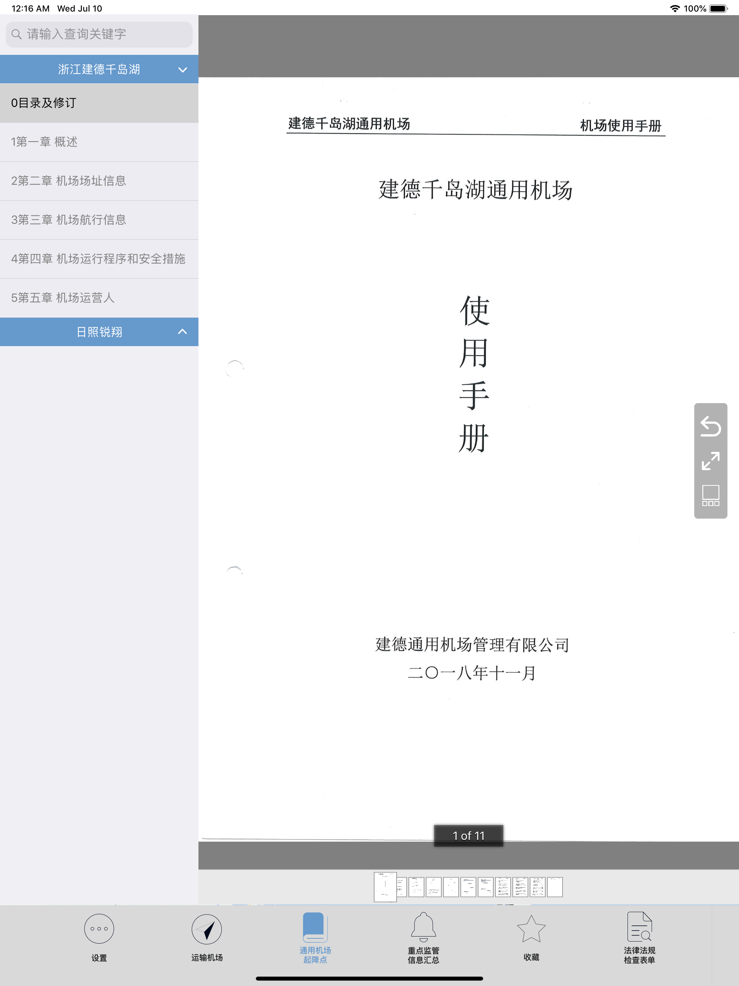Open 5第五章 机场运营人

coord(99,298)
